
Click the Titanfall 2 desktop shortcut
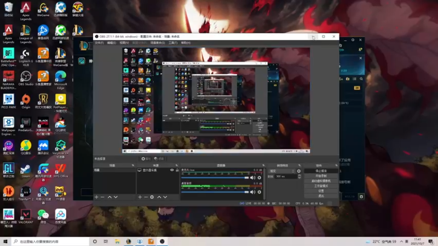click(26, 194)
